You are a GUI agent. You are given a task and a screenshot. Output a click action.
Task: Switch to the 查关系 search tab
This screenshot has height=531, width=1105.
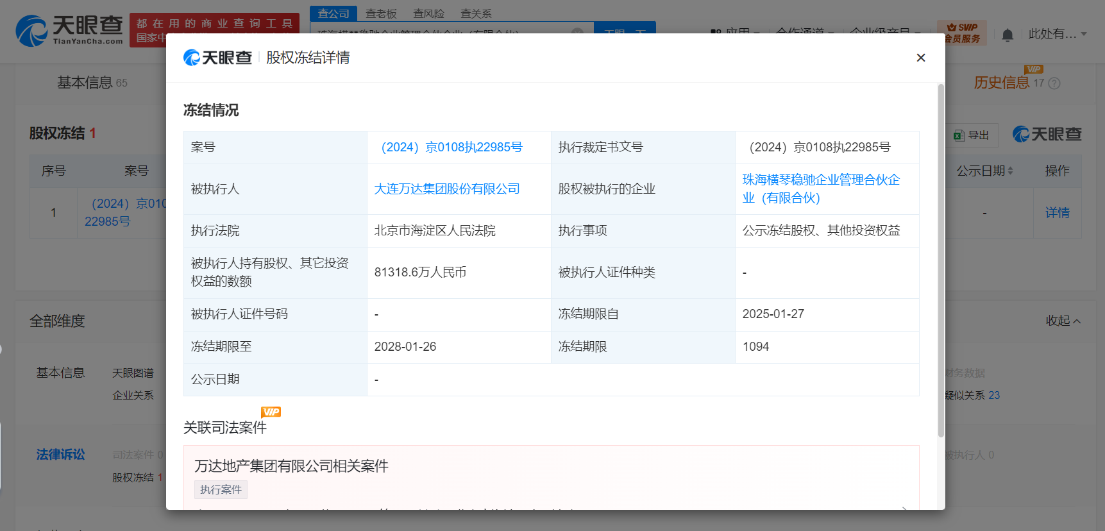pos(476,13)
